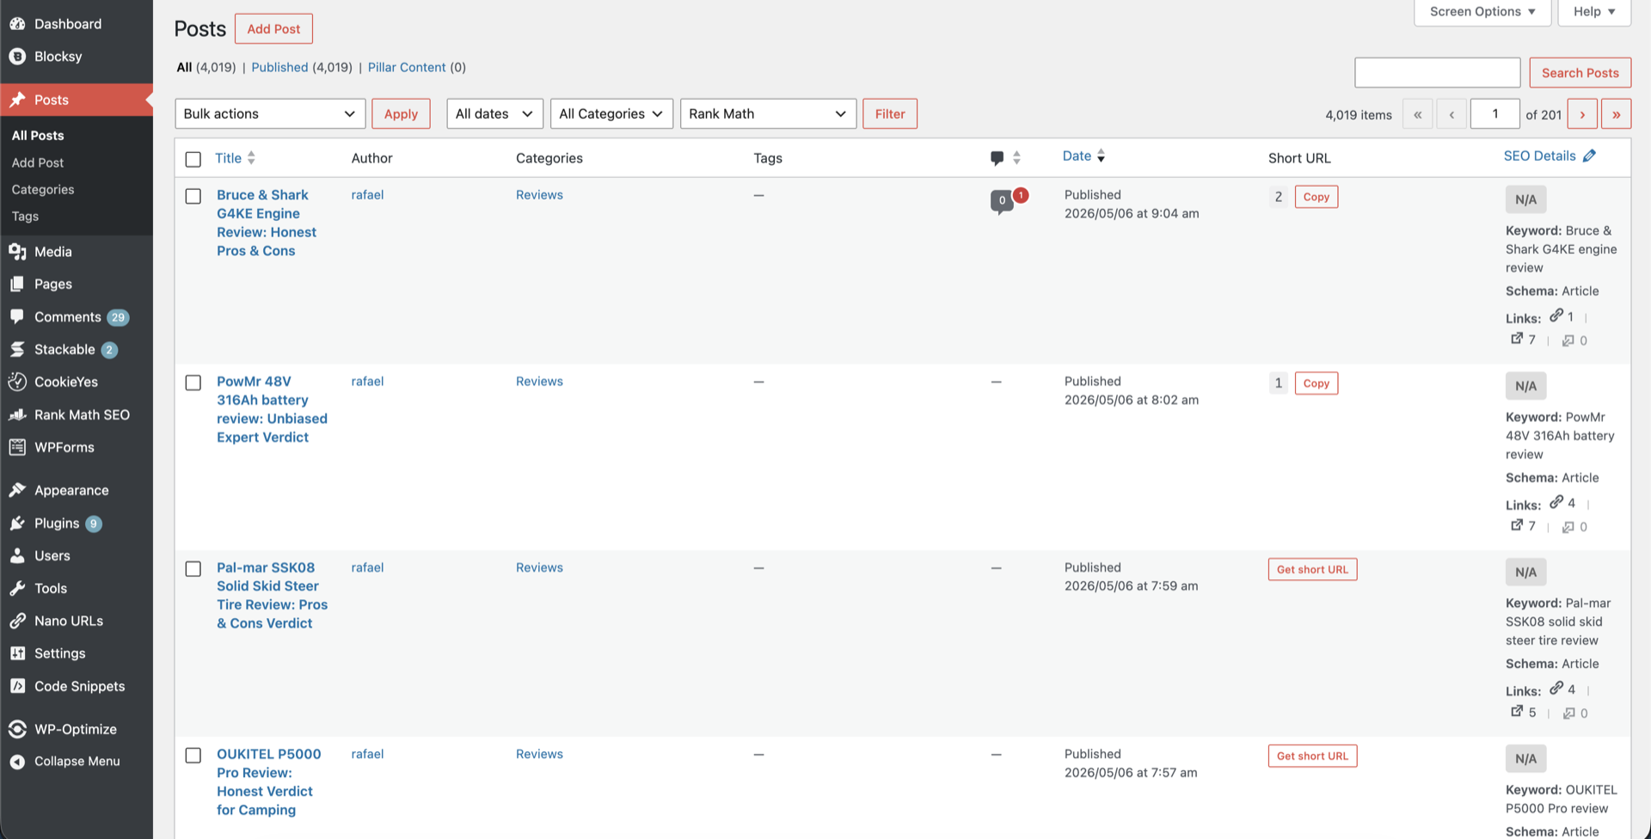Image resolution: width=1651 pixels, height=839 pixels.
Task: Expand the Help panel
Action: tap(1594, 12)
